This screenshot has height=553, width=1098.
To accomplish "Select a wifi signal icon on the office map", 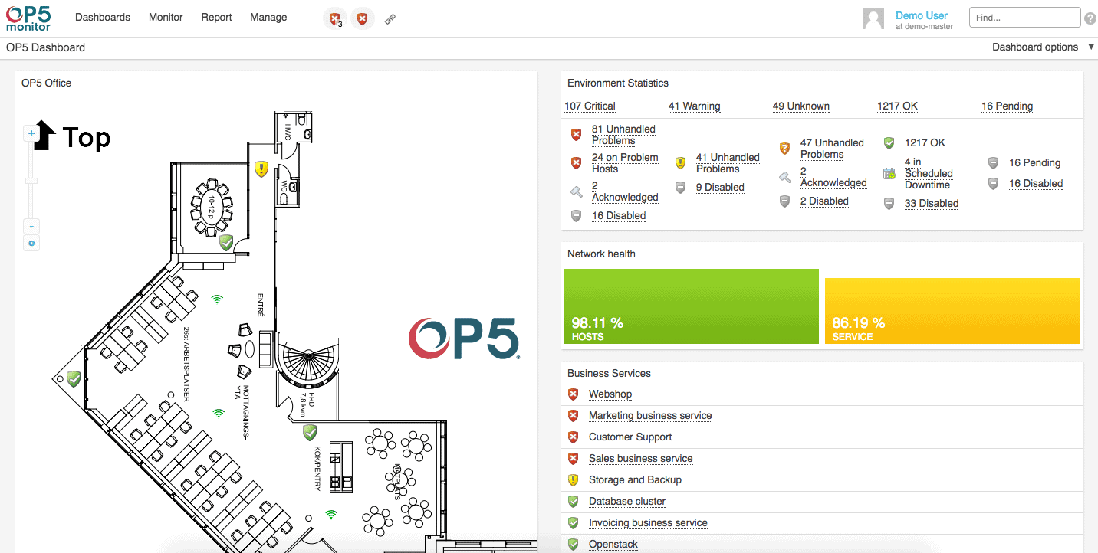I will coord(217,300).
